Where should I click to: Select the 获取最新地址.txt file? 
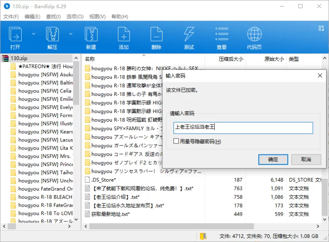click(x=111, y=214)
